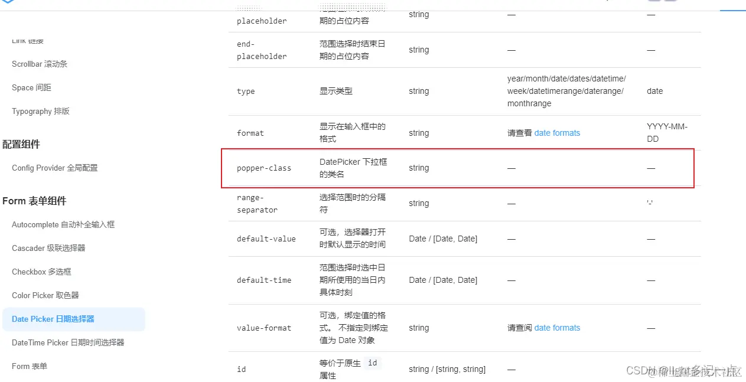Click the Element Plus logo at top left
The height and width of the screenshot is (382, 746).
coord(8,3)
